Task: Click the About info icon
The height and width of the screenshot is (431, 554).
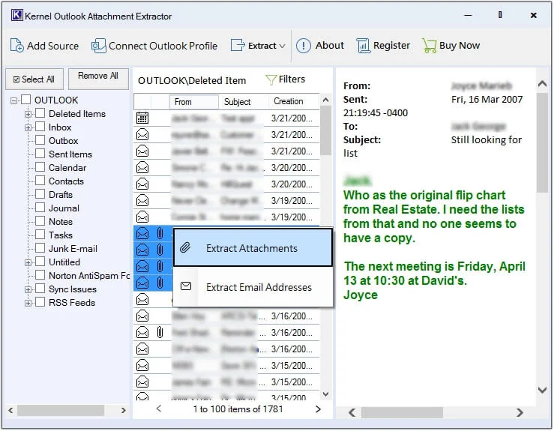Action: pos(303,46)
